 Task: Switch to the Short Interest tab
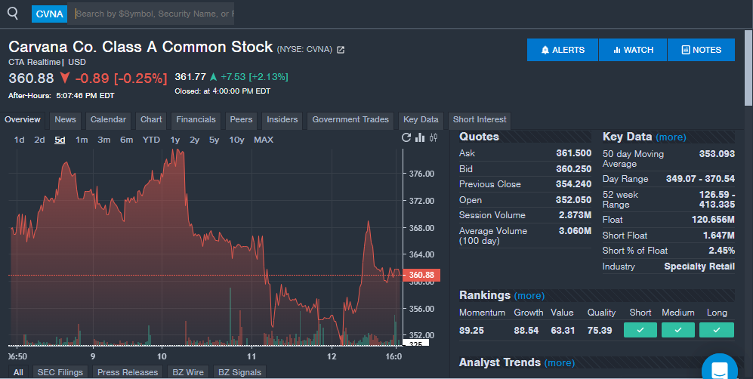pyautogui.click(x=480, y=120)
